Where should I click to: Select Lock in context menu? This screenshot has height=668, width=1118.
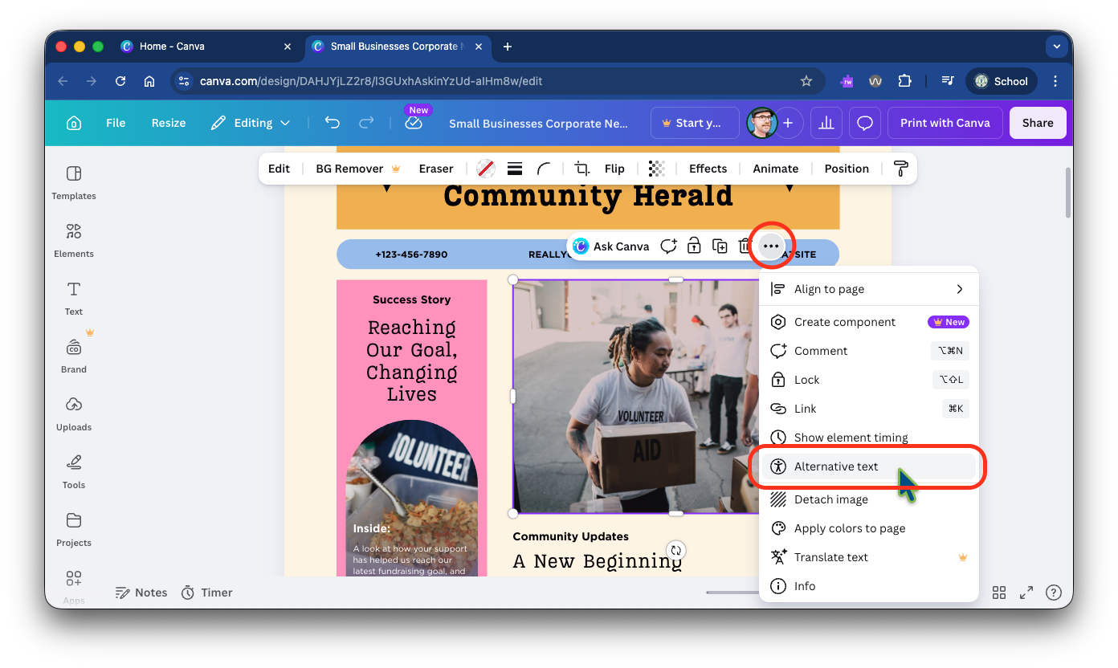(x=869, y=380)
